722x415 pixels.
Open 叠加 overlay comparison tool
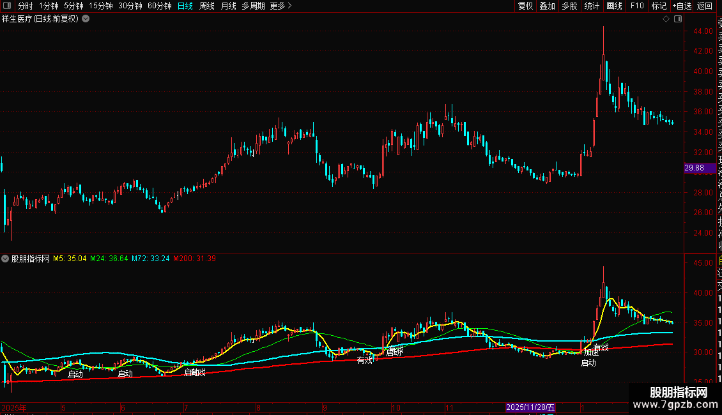coord(547,6)
